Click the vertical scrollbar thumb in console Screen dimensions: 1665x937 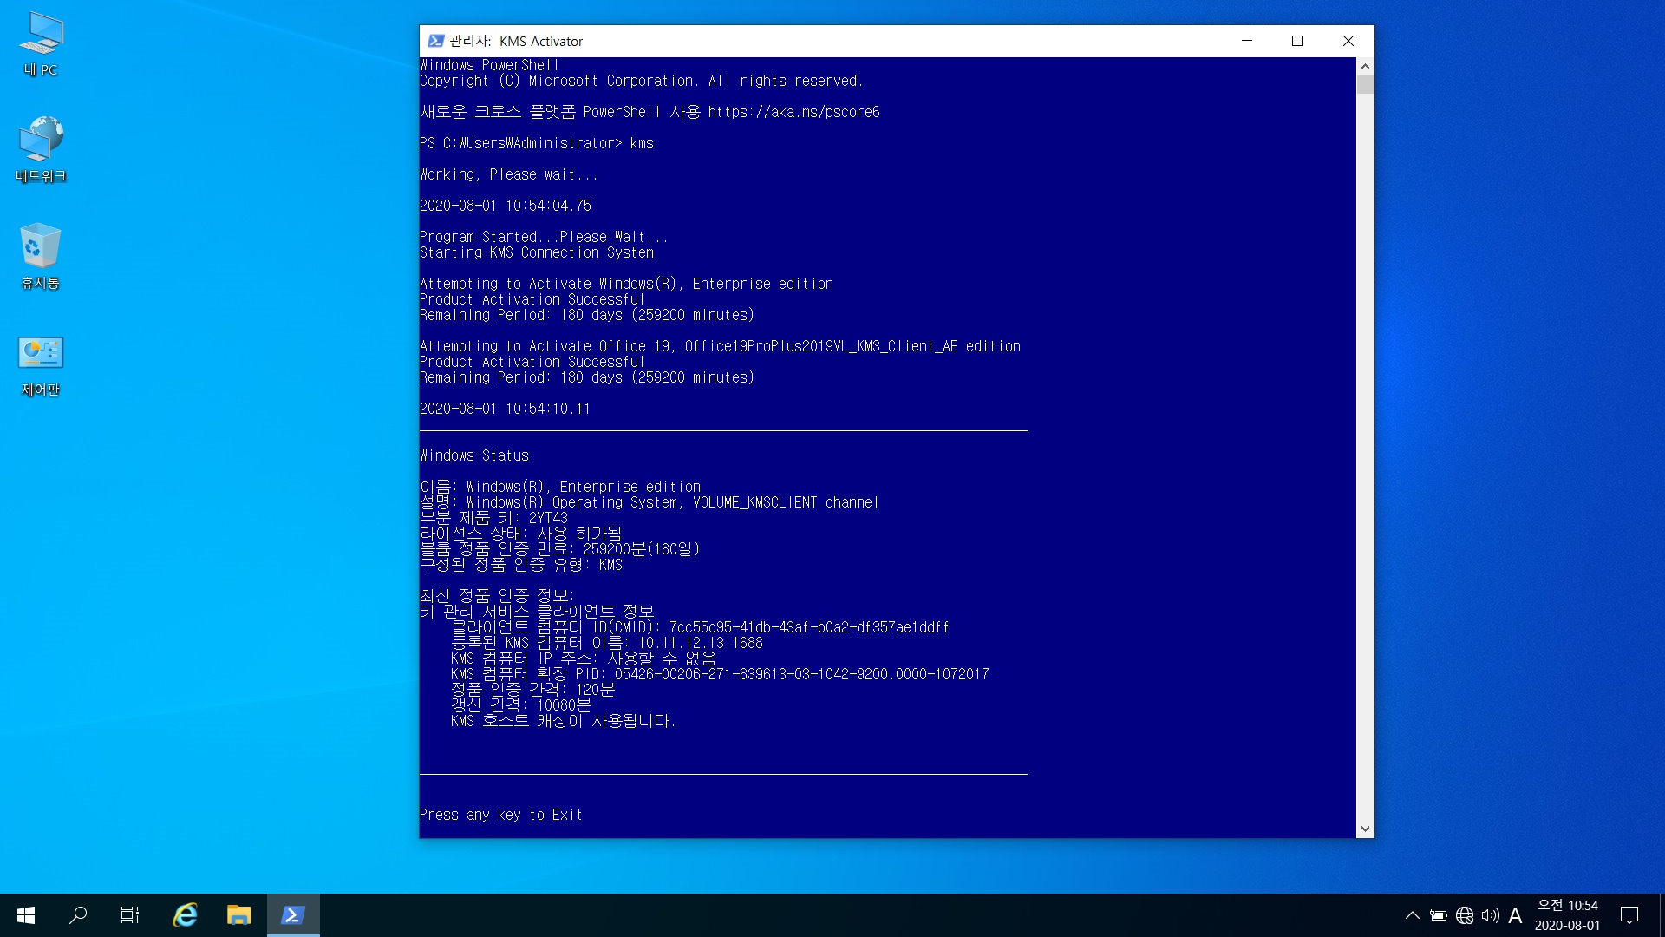click(x=1365, y=85)
